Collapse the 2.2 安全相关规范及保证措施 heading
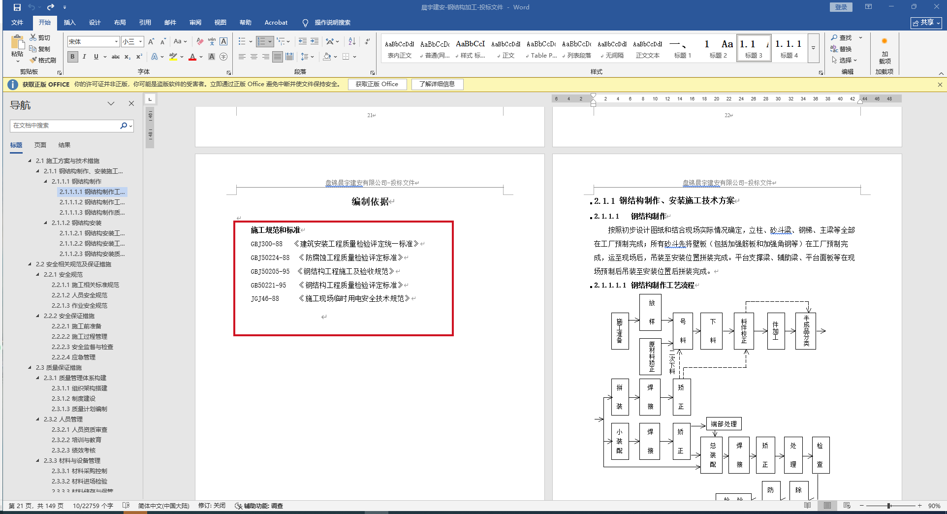The height and width of the screenshot is (514, 947). point(30,264)
